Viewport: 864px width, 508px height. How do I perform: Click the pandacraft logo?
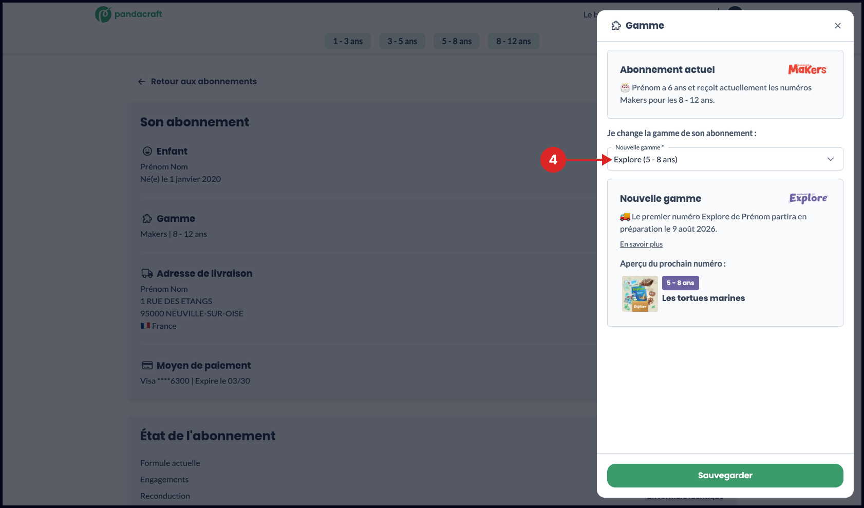[128, 14]
